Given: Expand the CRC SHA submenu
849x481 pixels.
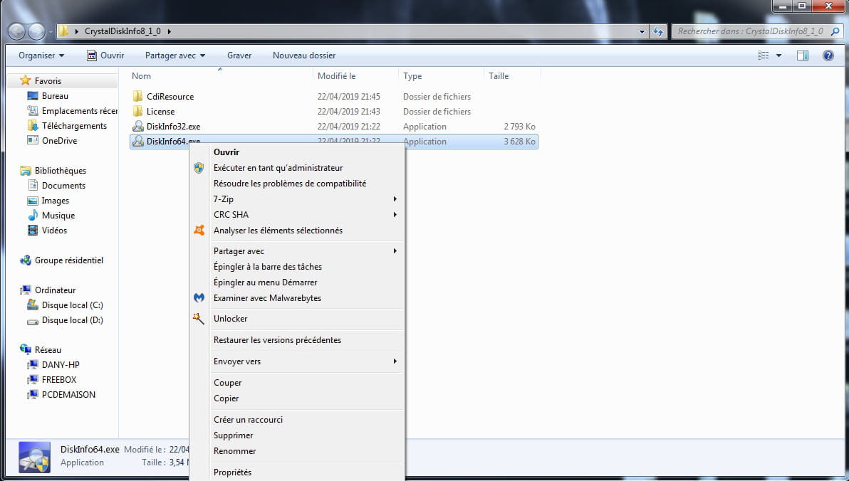Looking at the screenshot, I should (x=395, y=215).
